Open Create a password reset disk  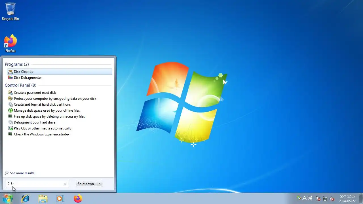pos(60,93)
